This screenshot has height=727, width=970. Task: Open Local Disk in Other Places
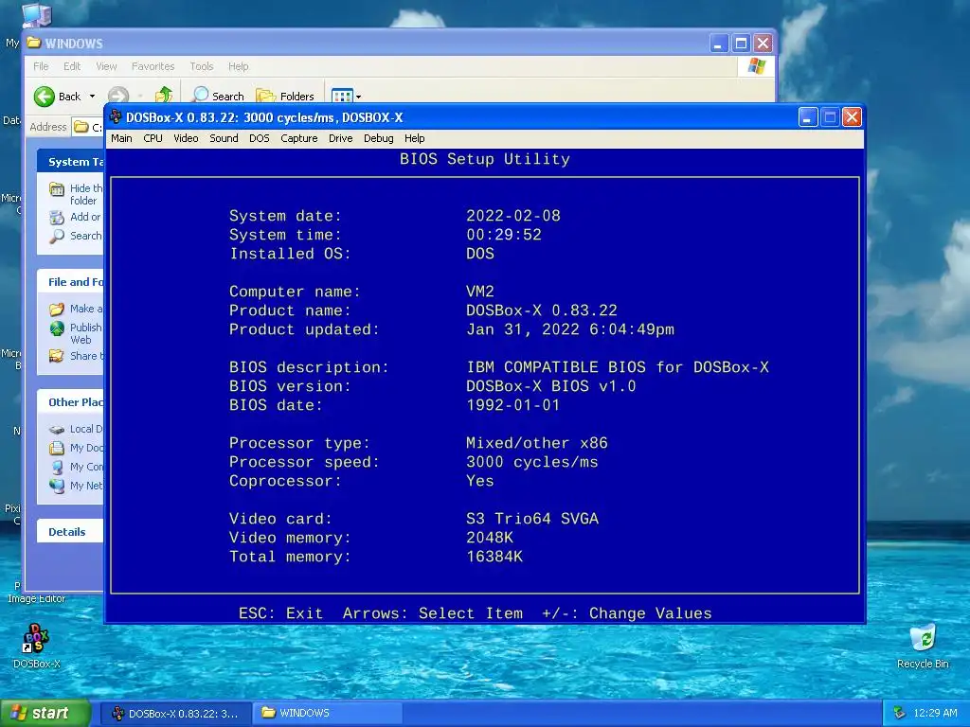[x=76, y=429]
